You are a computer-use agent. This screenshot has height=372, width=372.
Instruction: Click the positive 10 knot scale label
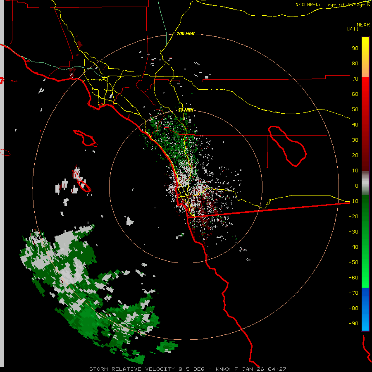pyautogui.click(x=355, y=171)
